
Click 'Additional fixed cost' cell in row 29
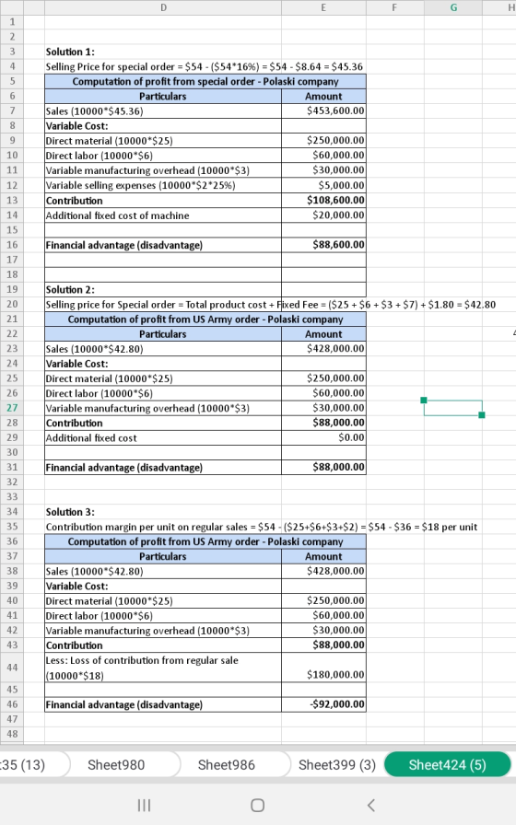click(x=163, y=437)
